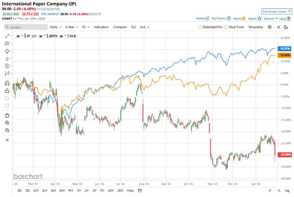Open the Daily frequency dropdown
Viewport: 294px width, 197px height.
[x=56, y=27]
